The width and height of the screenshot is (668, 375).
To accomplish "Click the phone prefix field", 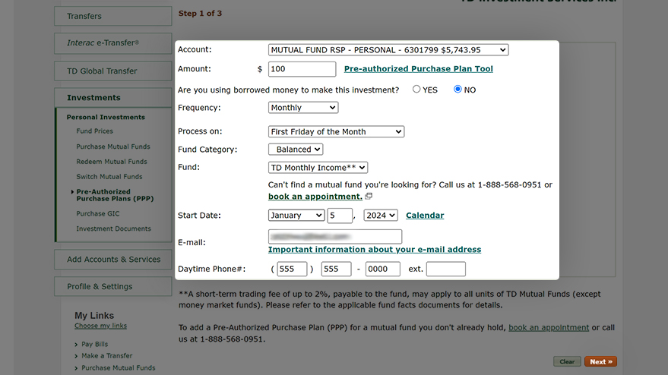I will pos(336,269).
